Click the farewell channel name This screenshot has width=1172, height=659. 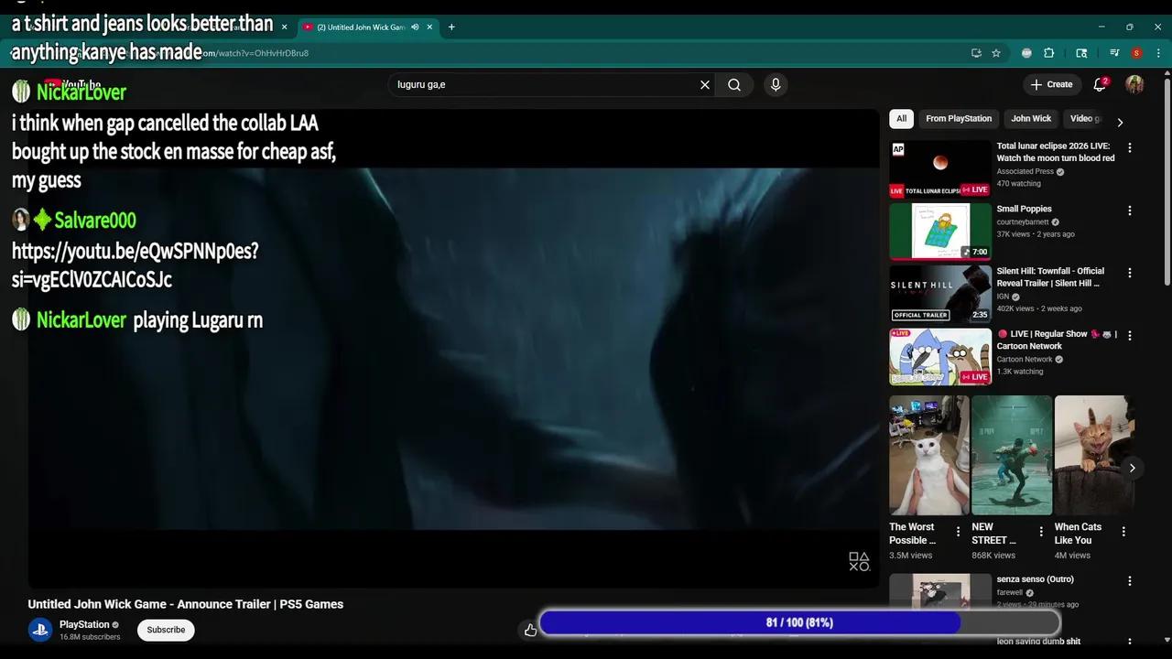(1010, 592)
